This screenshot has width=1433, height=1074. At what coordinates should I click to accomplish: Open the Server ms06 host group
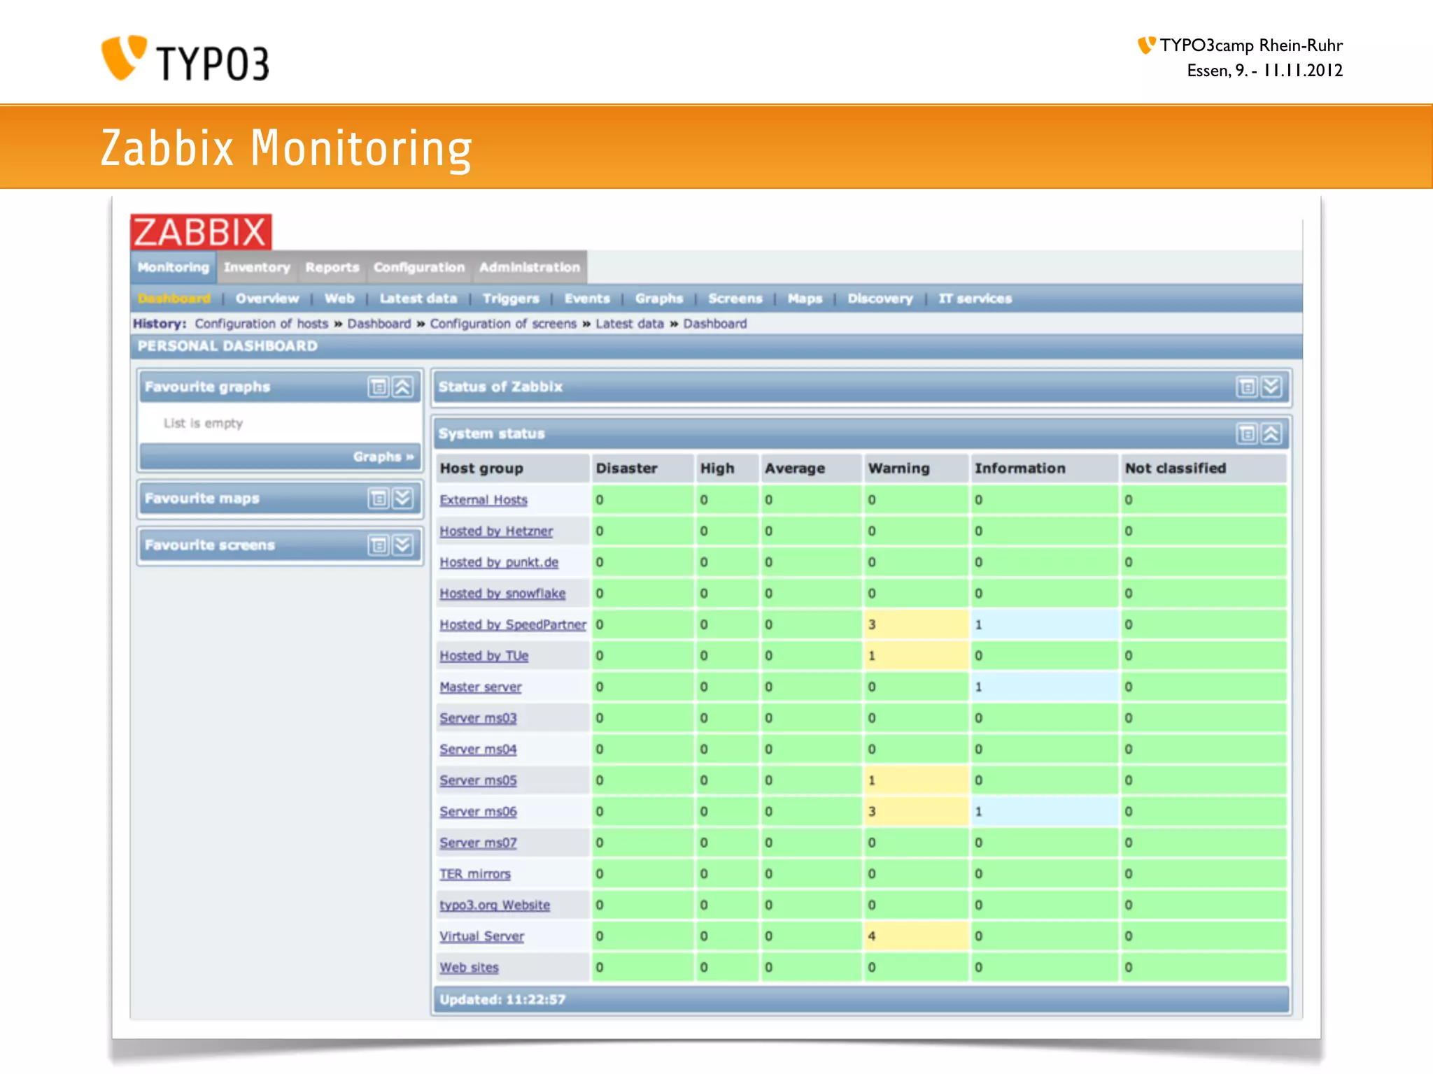click(478, 812)
